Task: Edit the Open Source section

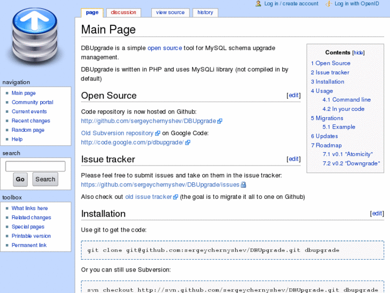Action: 293,95
